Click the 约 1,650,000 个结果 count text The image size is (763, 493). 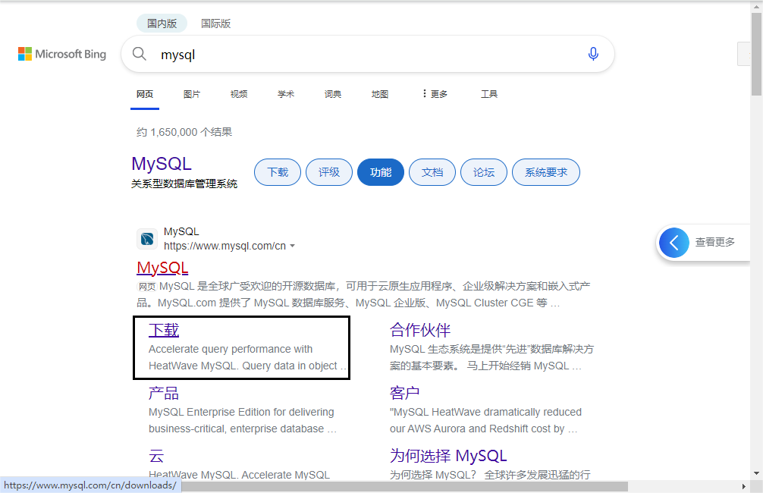click(184, 133)
